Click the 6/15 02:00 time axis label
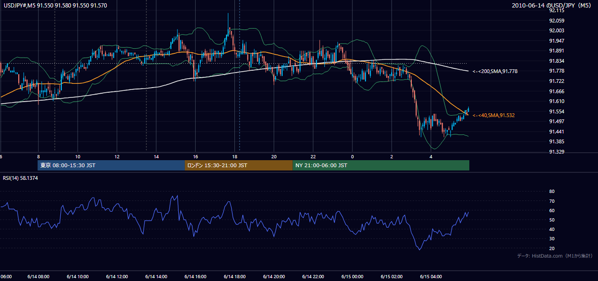Viewport: 598px width, 281px height. coord(392,276)
